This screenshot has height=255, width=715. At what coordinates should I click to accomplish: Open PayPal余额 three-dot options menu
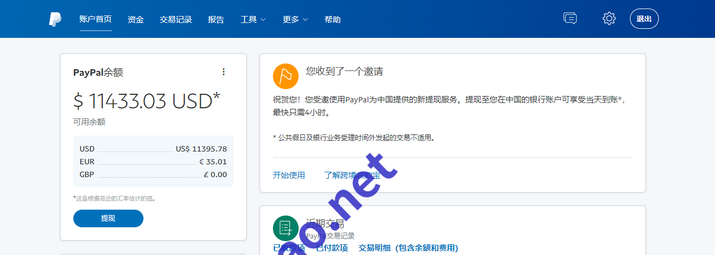point(224,72)
